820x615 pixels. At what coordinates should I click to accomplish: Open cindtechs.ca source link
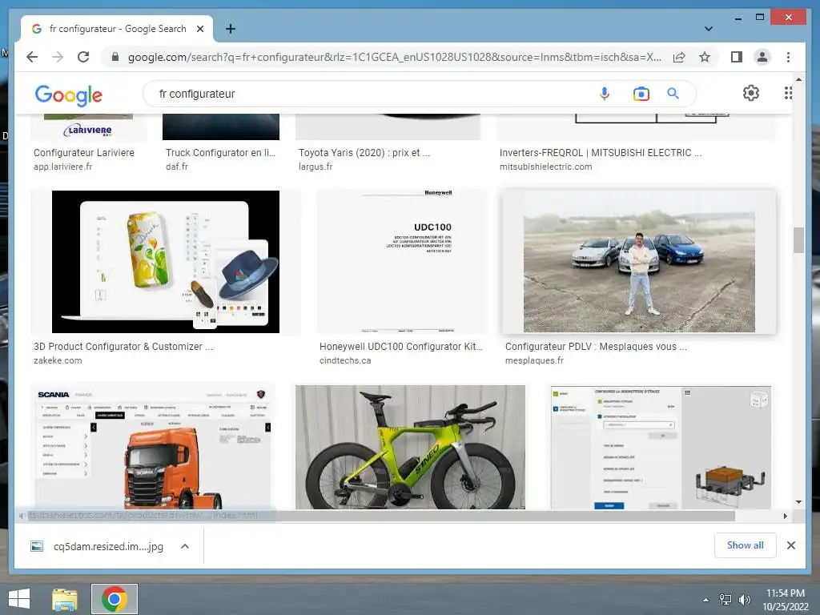click(345, 360)
